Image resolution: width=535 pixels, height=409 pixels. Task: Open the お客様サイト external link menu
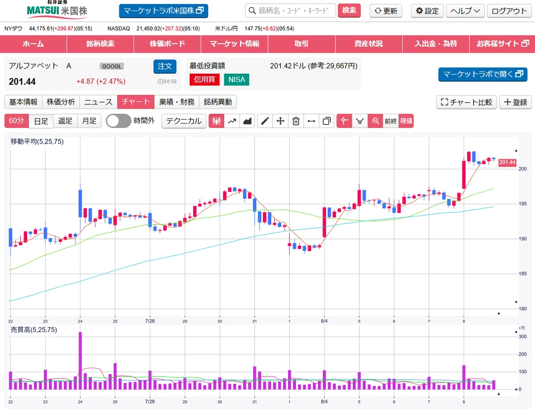(x=502, y=44)
